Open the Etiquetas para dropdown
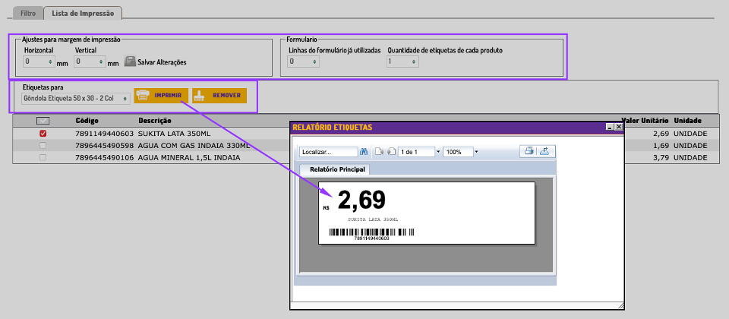 tap(76, 99)
